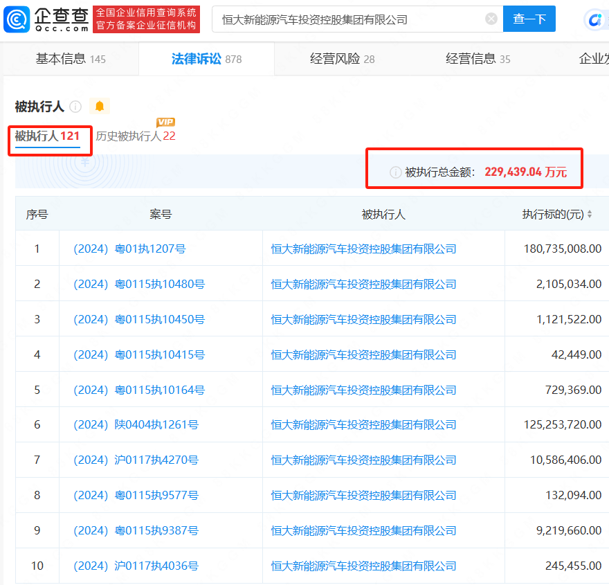
Task: Click the amount 2,105,034.00
Action: (569, 284)
